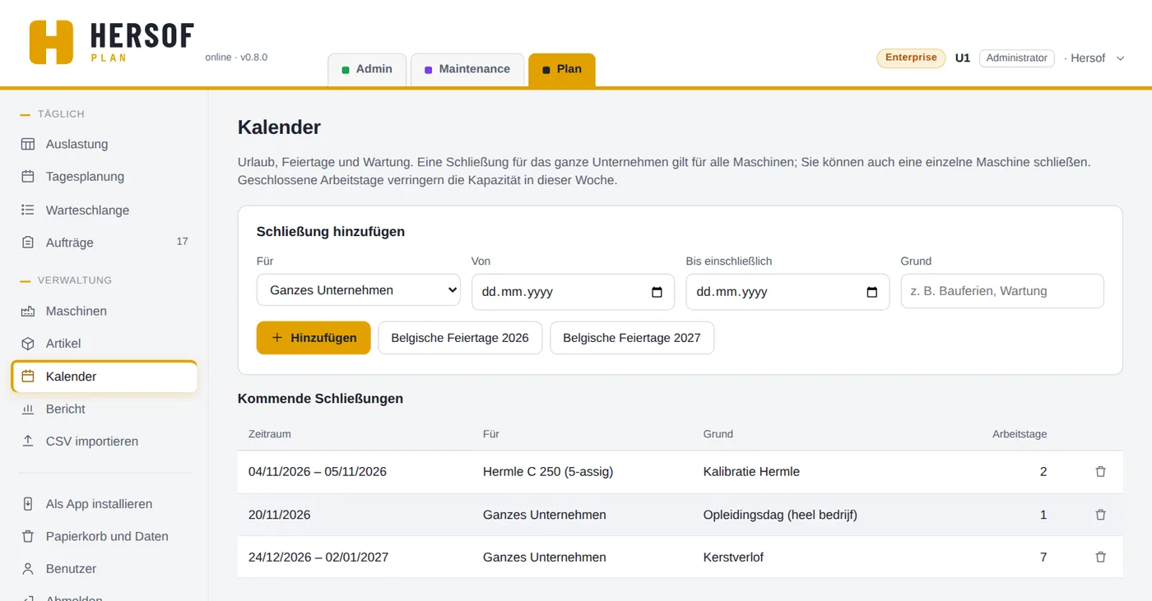Switch to the Maintenance tab
Viewport: 1152px width, 601px height.
pyautogui.click(x=467, y=70)
